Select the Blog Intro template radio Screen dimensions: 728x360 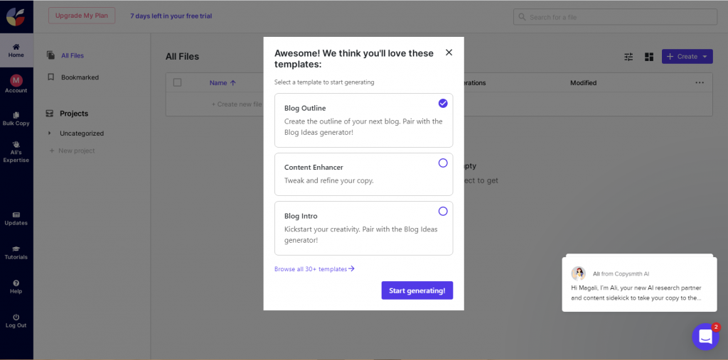pyautogui.click(x=443, y=211)
